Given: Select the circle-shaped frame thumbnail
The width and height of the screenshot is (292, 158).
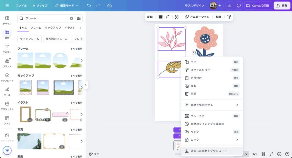Looking at the screenshot, I should 60,60.
